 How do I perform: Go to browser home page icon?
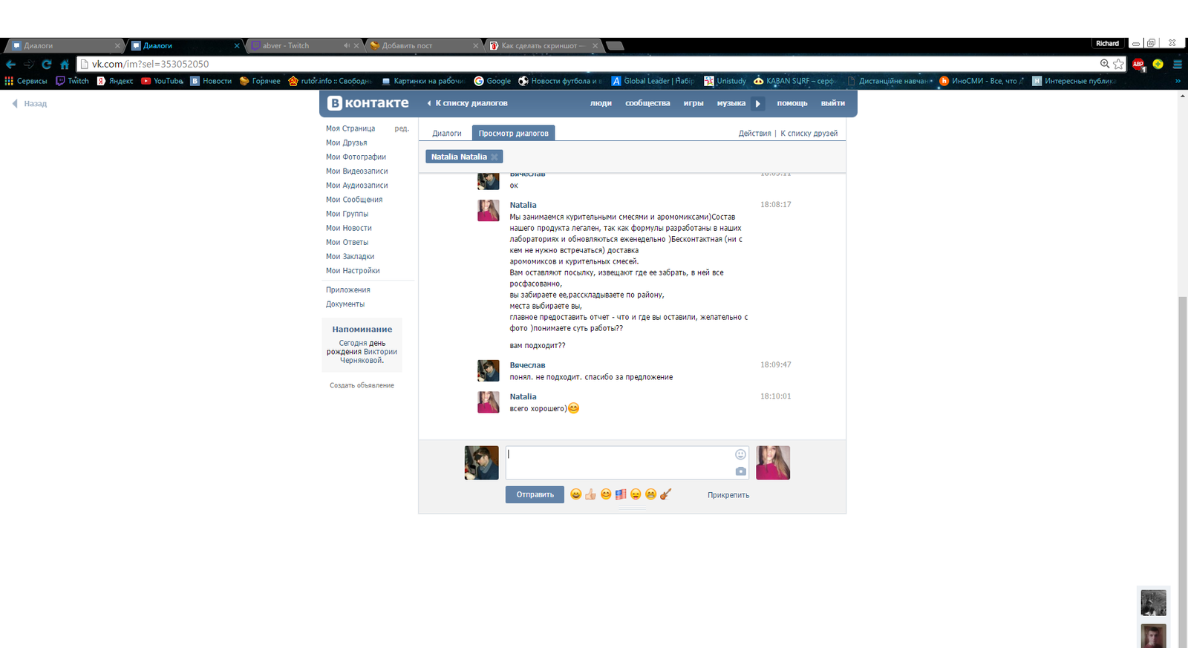click(x=65, y=65)
